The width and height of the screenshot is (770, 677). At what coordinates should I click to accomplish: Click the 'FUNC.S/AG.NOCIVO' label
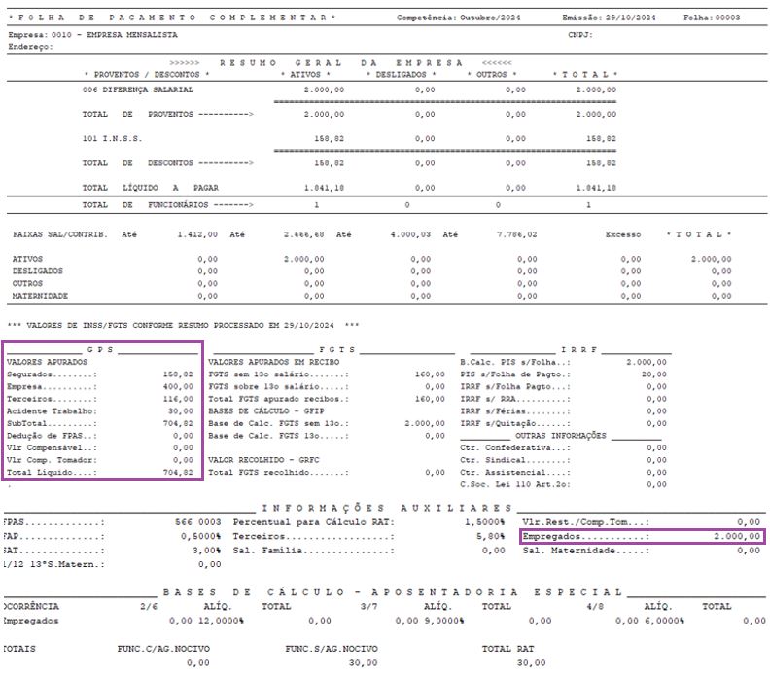[x=332, y=649]
